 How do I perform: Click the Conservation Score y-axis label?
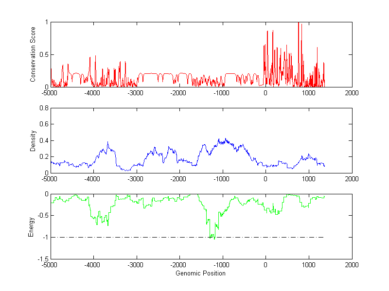[x=33, y=54]
